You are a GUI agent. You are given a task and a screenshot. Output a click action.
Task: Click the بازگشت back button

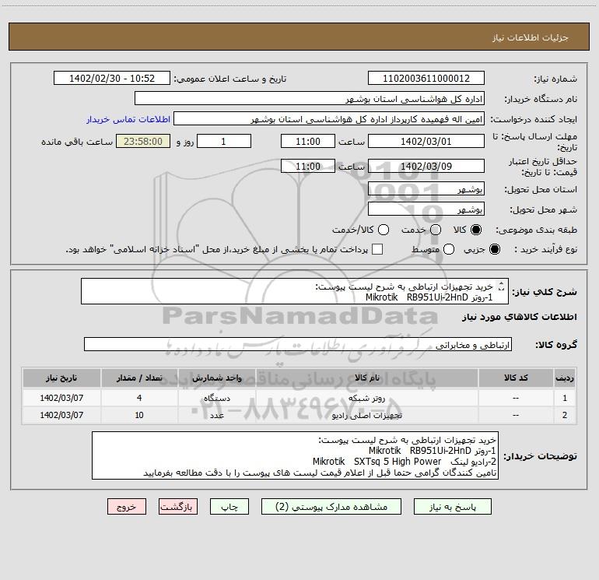178,507
